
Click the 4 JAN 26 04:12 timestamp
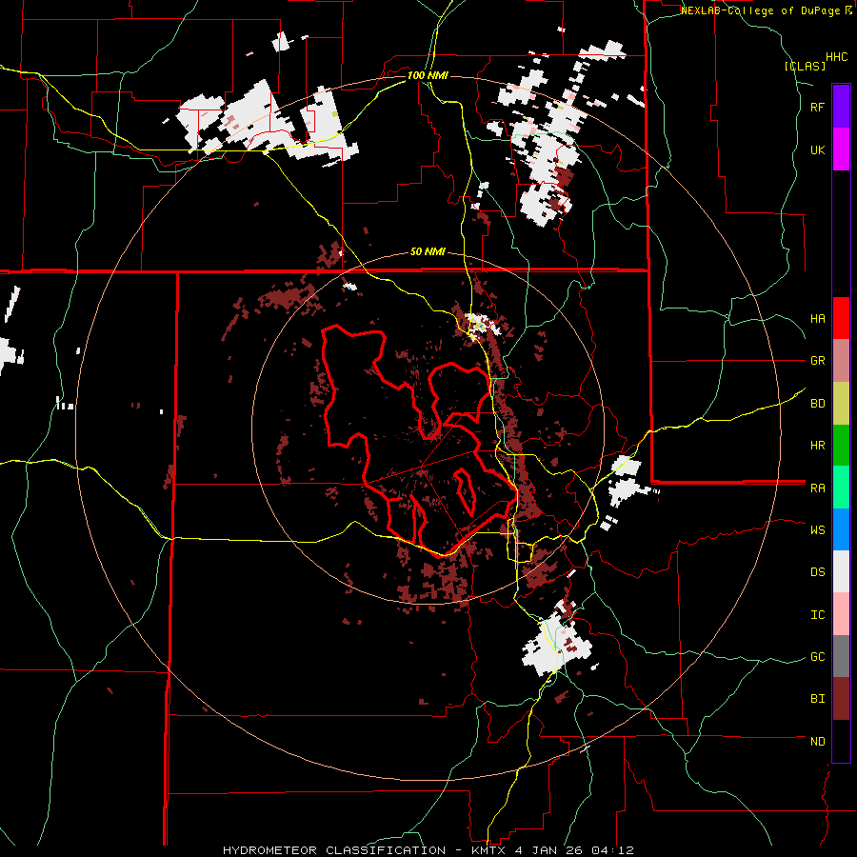click(574, 850)
